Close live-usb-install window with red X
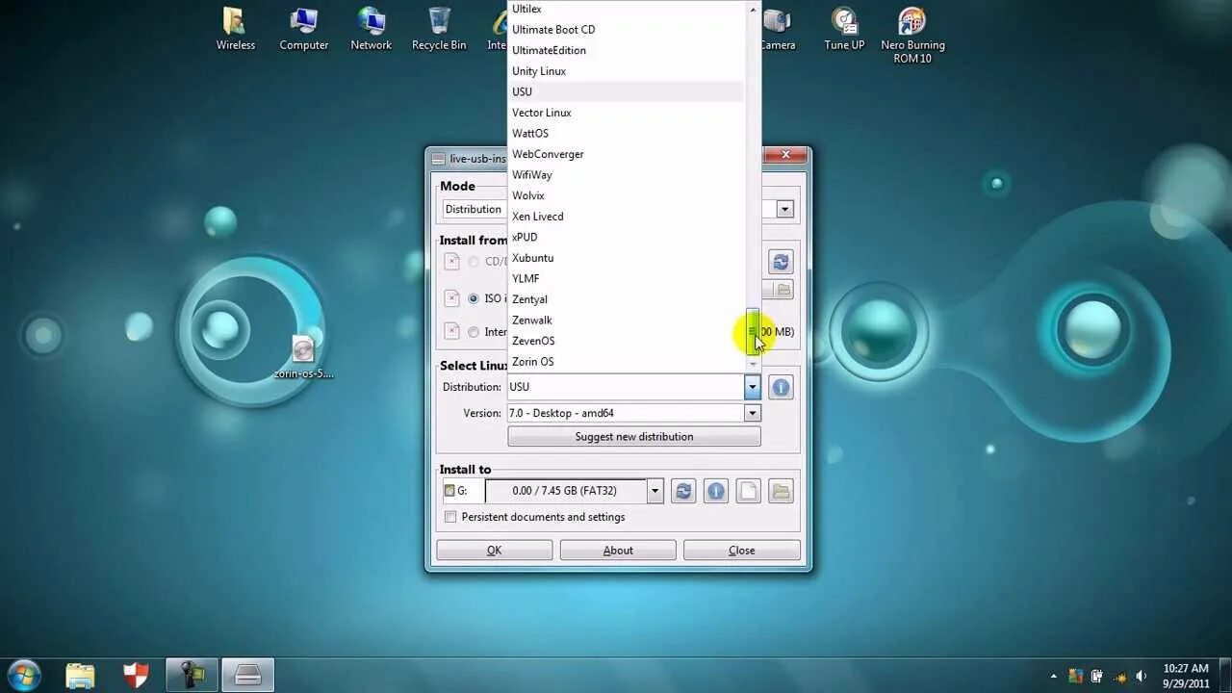Screen dimensions: 1232x693 pos(785,156)
